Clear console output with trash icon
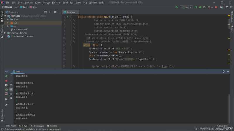Image resolution: width=234 pixels, height=131 pixels. click(x=11, y=98)
